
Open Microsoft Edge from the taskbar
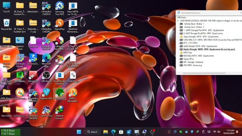point(113,132)
